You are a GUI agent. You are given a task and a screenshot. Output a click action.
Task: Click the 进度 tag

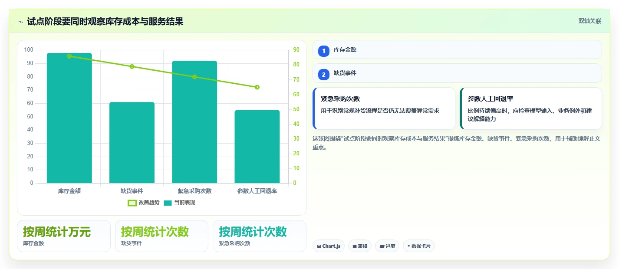(x=387, y=246)
